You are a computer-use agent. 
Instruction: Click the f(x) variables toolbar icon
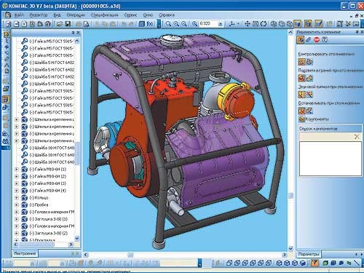150,24
